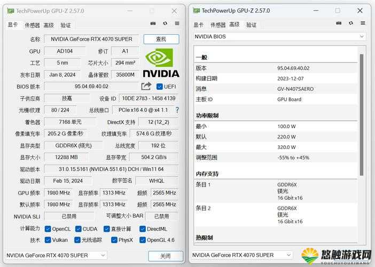Click the GV-N407SAERO message value
Screen dimensions: 375x267
tap(295, 89)
